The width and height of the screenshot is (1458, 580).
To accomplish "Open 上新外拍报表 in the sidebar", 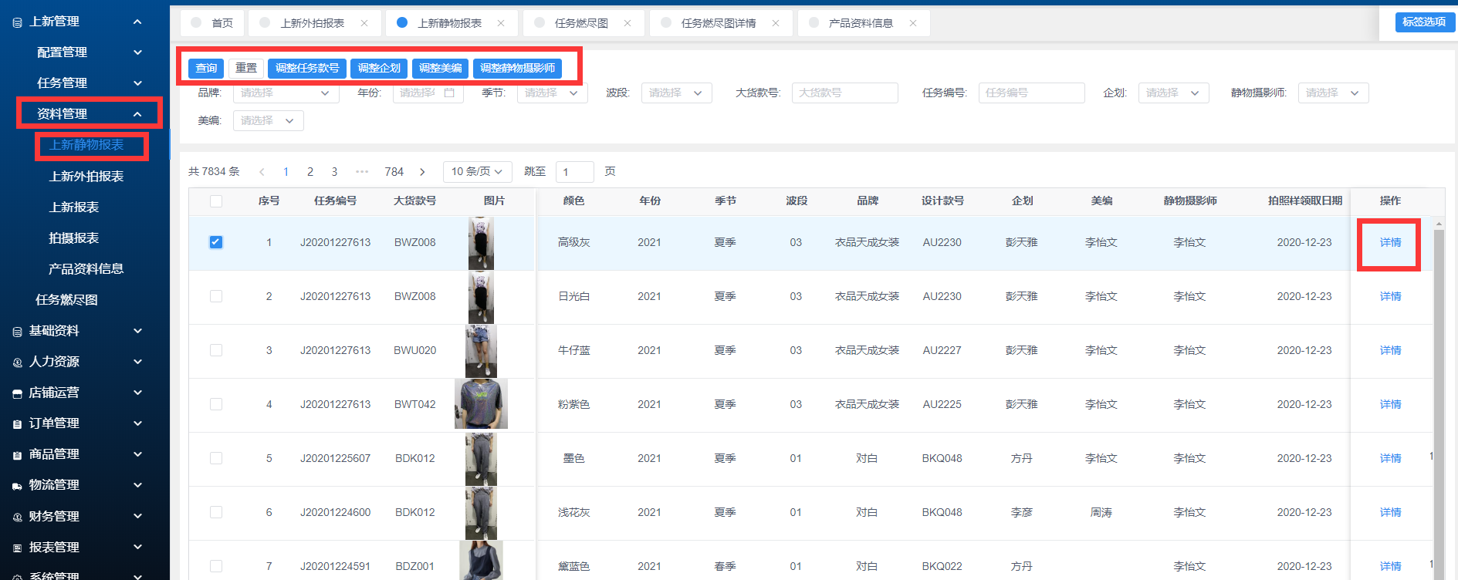I will click(86, 177).
